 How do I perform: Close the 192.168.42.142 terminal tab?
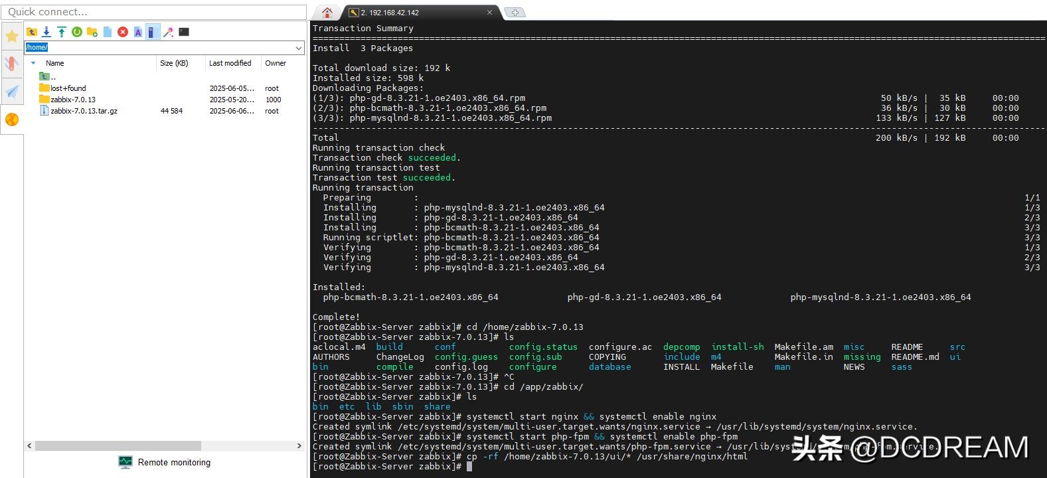click(x=490, y=13)
